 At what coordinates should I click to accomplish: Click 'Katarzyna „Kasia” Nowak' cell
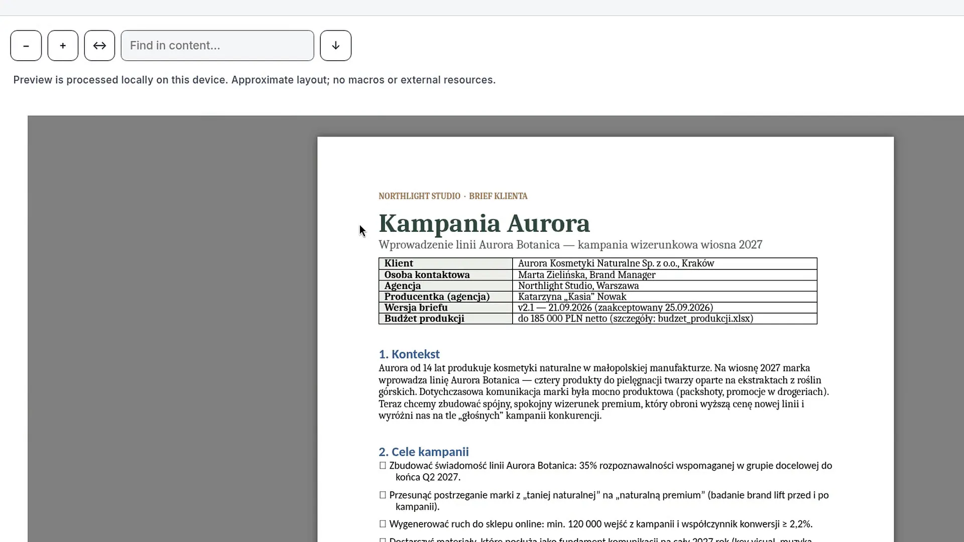pyautogui.click(x=665, y=297)
